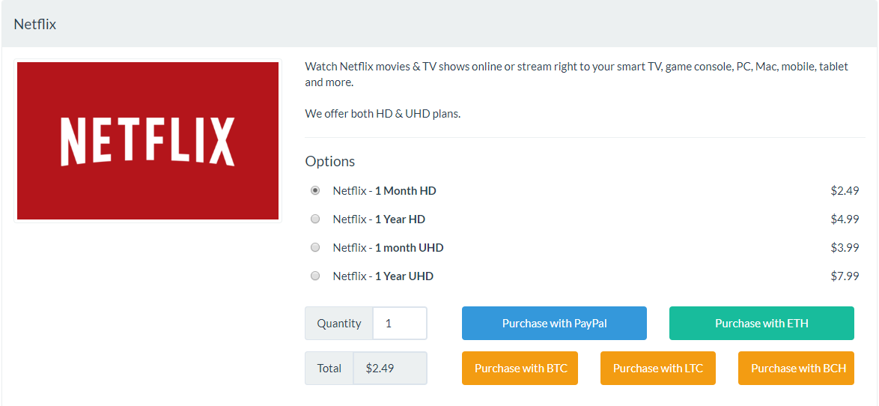
Task: Click the Purchase with LTC button
Action: (x=658, y=369)
